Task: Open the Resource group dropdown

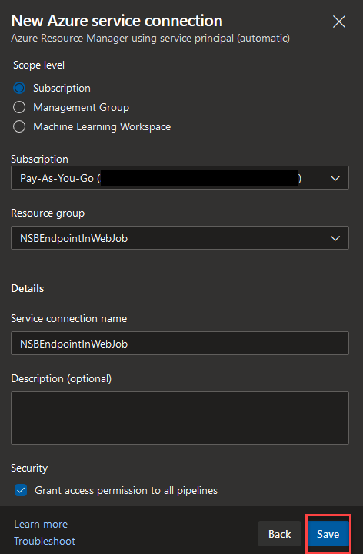Action: pos(180,238)
